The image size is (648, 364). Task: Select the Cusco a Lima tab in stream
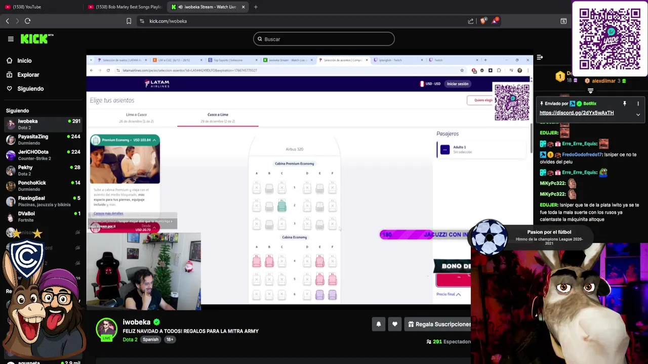click(x=218, y=117)
